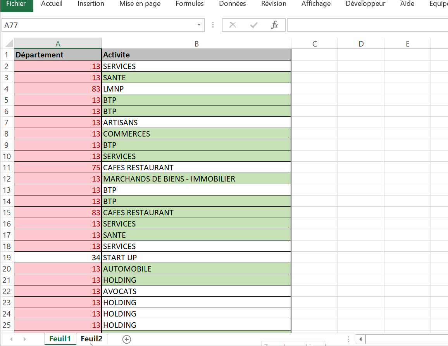Select row 1 header
The image size is (448, 346).
tap(7, 55)
